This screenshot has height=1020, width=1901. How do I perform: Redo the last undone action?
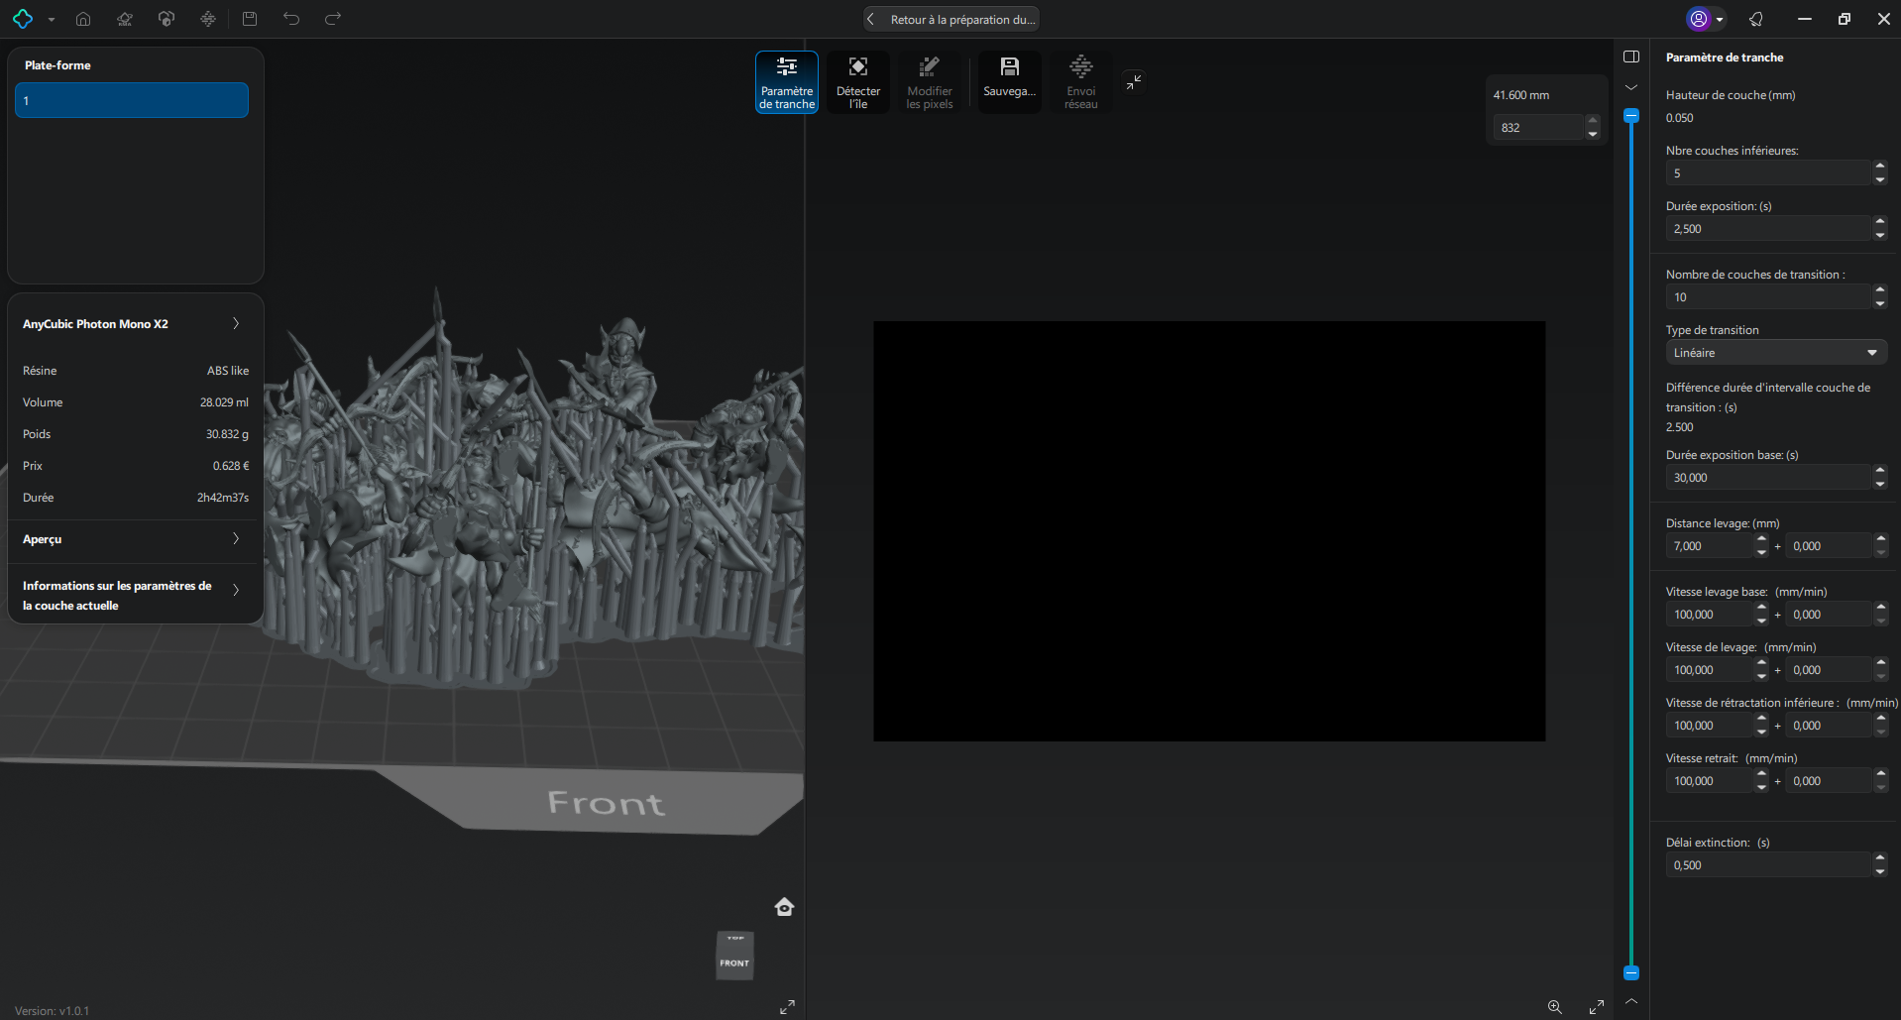point(333,19)
